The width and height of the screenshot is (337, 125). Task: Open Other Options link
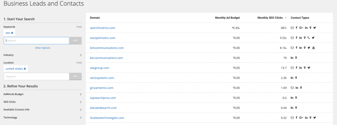pyautogui.click(x=42, y=48)
